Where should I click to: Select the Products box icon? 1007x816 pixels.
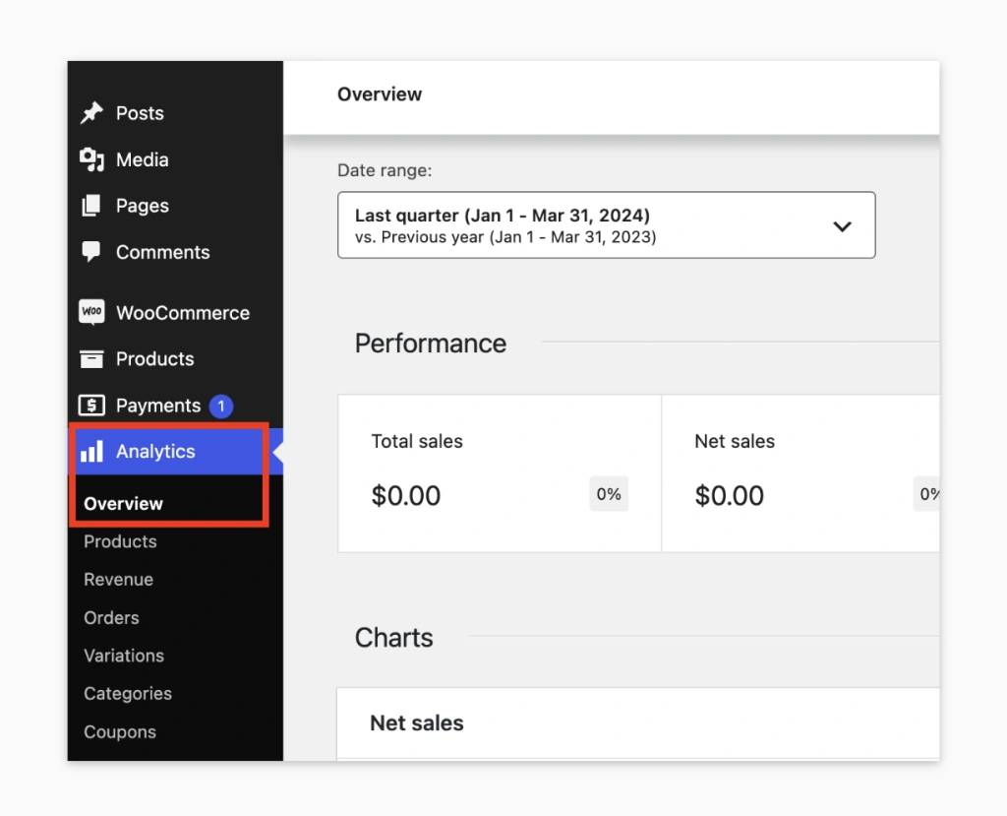click(x=92, y=358)
